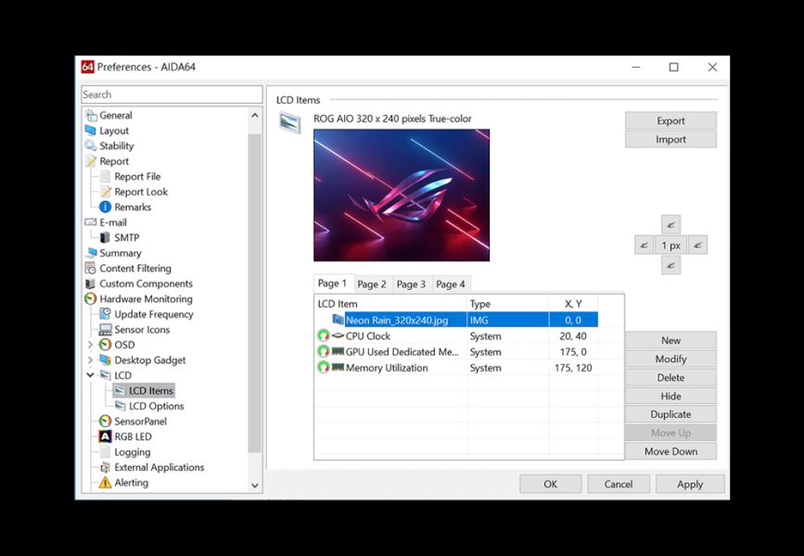This screenshot has height=556, width=804.
Task: Switch to the Page 2 tab
Action: pyautogui.click(x=372, y=284)
